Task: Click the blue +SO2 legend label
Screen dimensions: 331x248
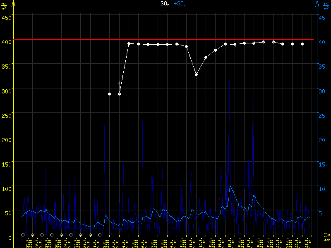Action: [x=180, y=4]
